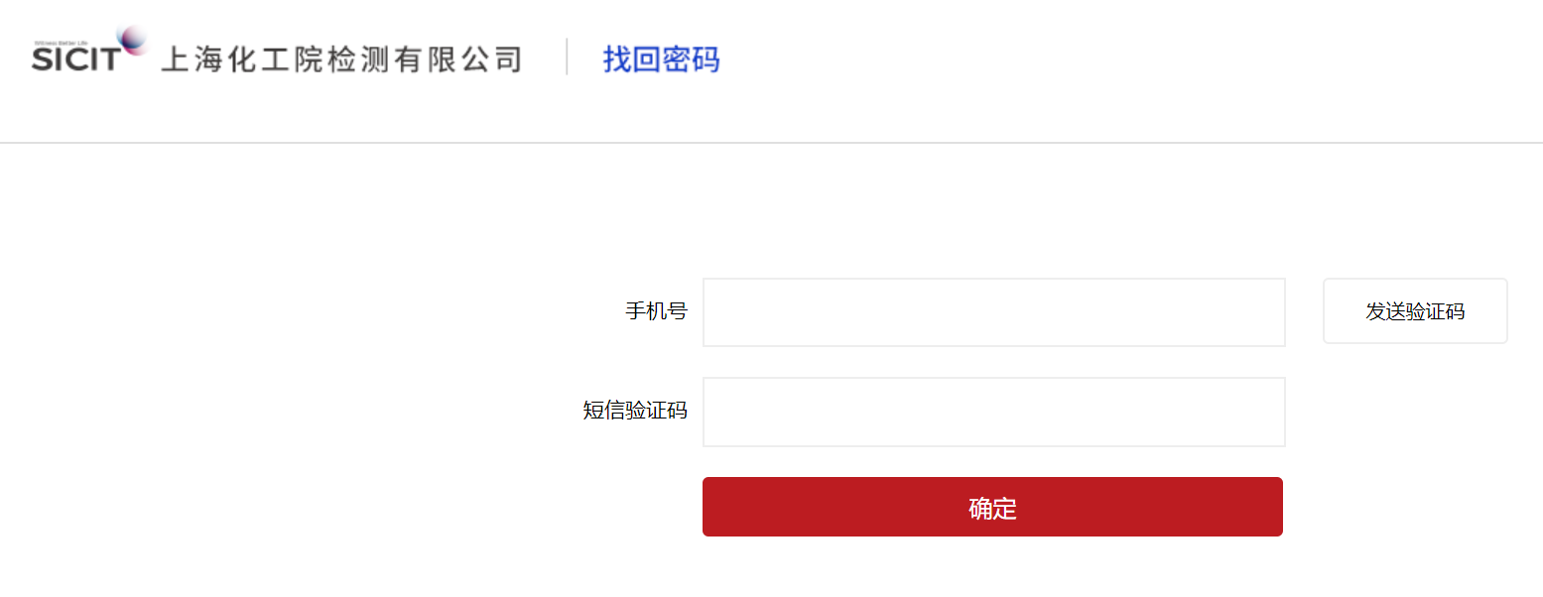
Task: Click the vertical divider beside the company name
Action: [x=567, y=58]
